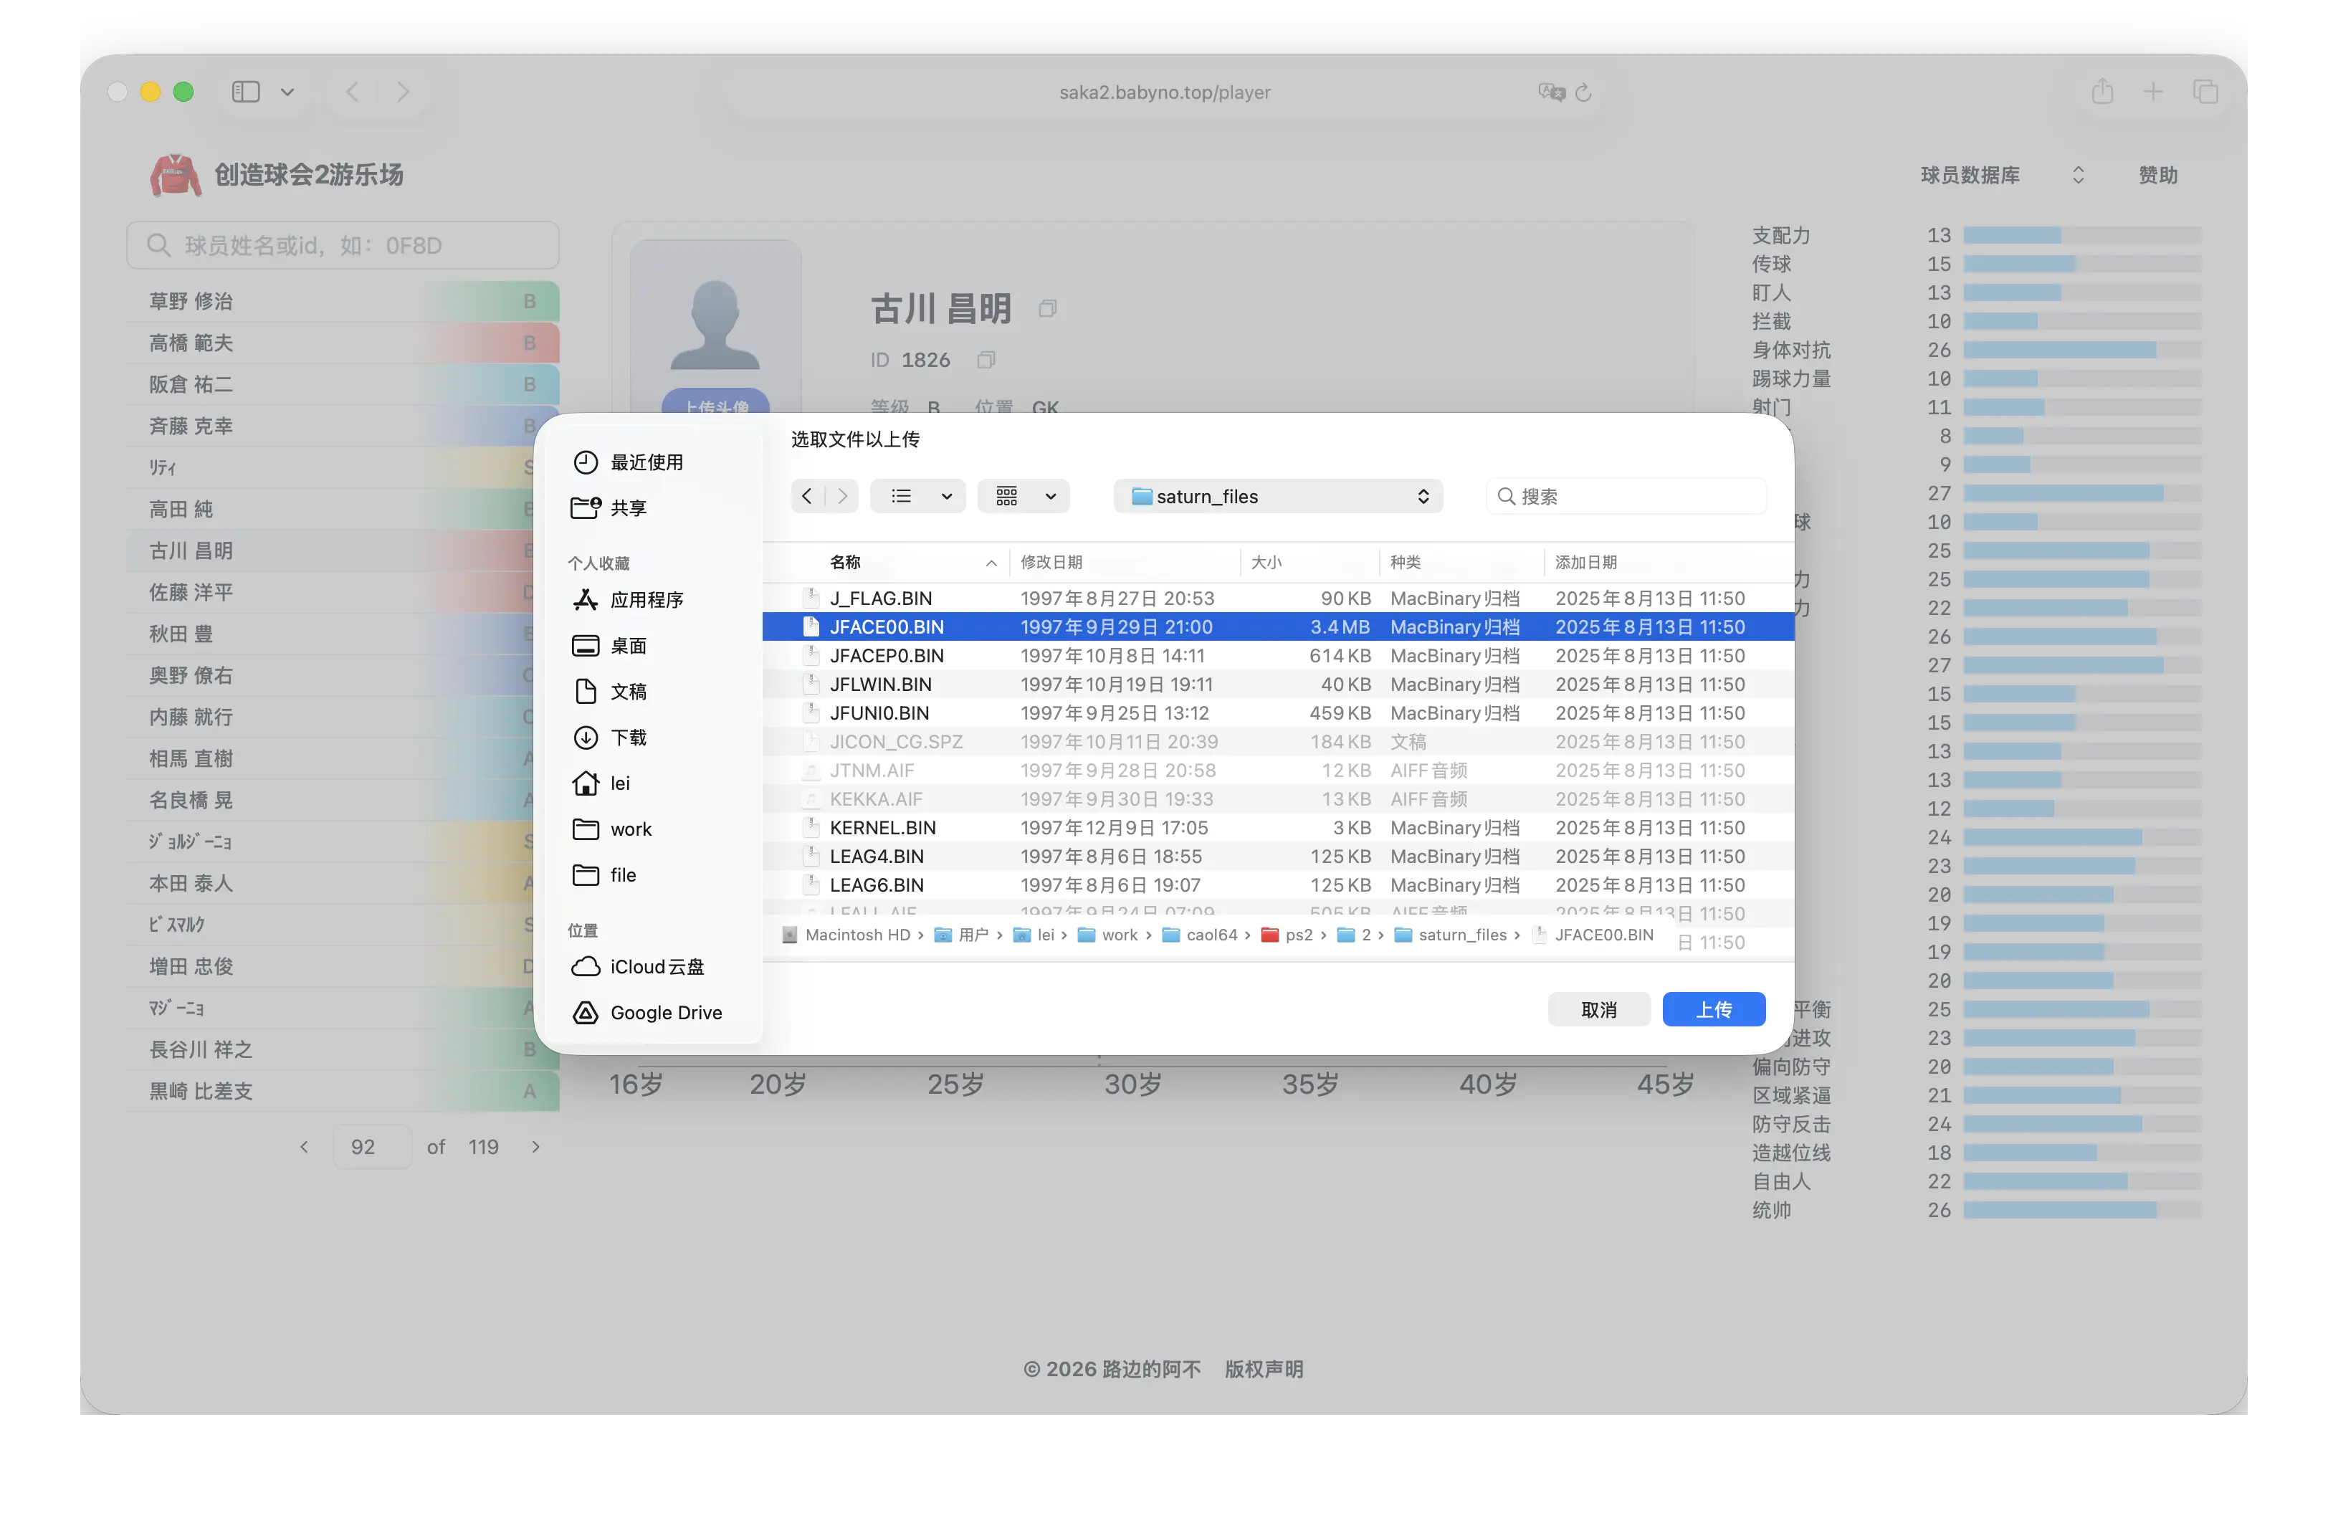This screenshot has width=2328, height=1521.
Task: Open a new Safari tab
Action: (2153, 92)
